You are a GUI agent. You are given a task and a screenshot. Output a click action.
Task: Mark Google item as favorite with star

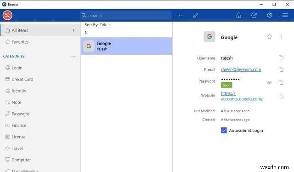tap(270, 37)
